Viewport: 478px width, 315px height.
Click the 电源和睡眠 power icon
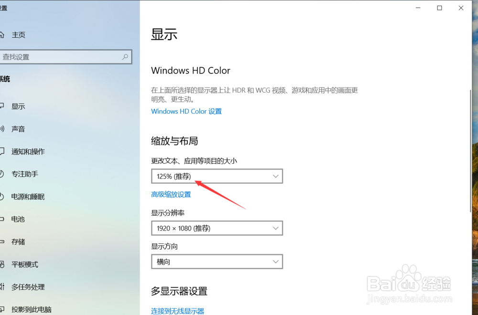click(2, 197)
